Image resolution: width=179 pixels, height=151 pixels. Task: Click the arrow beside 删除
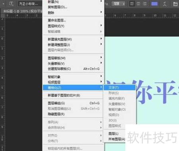pos(101,12)
